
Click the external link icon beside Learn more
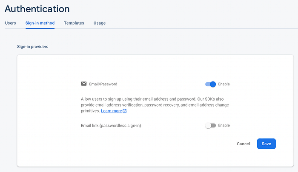(x=125, y=111)
